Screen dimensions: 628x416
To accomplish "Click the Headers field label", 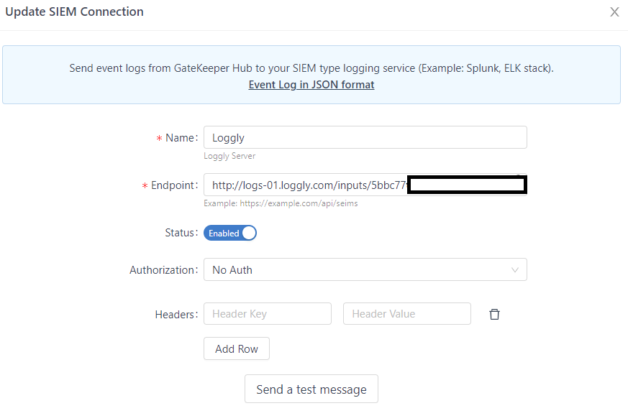I will pos(176,314).
